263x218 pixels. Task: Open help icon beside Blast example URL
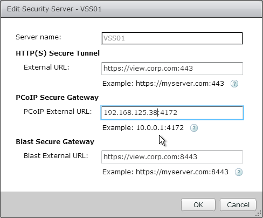[x=239, y=172]
